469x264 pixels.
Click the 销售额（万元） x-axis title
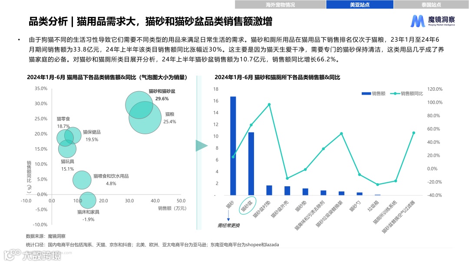[172, 208]
